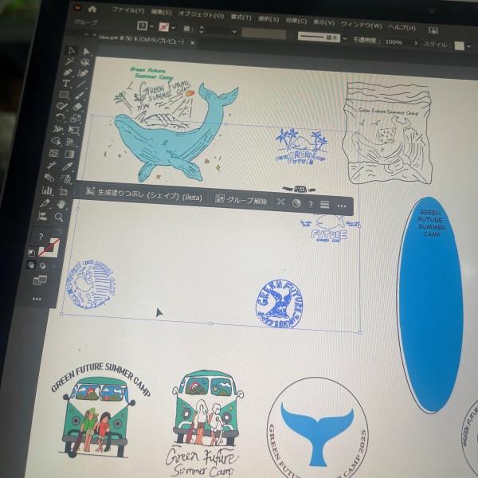Click the control bar stroke swatch
Screen dimensions: 478x478
(163, 27)
